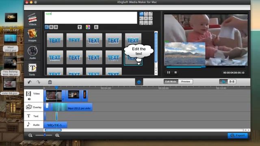
Task: Click the text content input box
Action: click(91, 18)
